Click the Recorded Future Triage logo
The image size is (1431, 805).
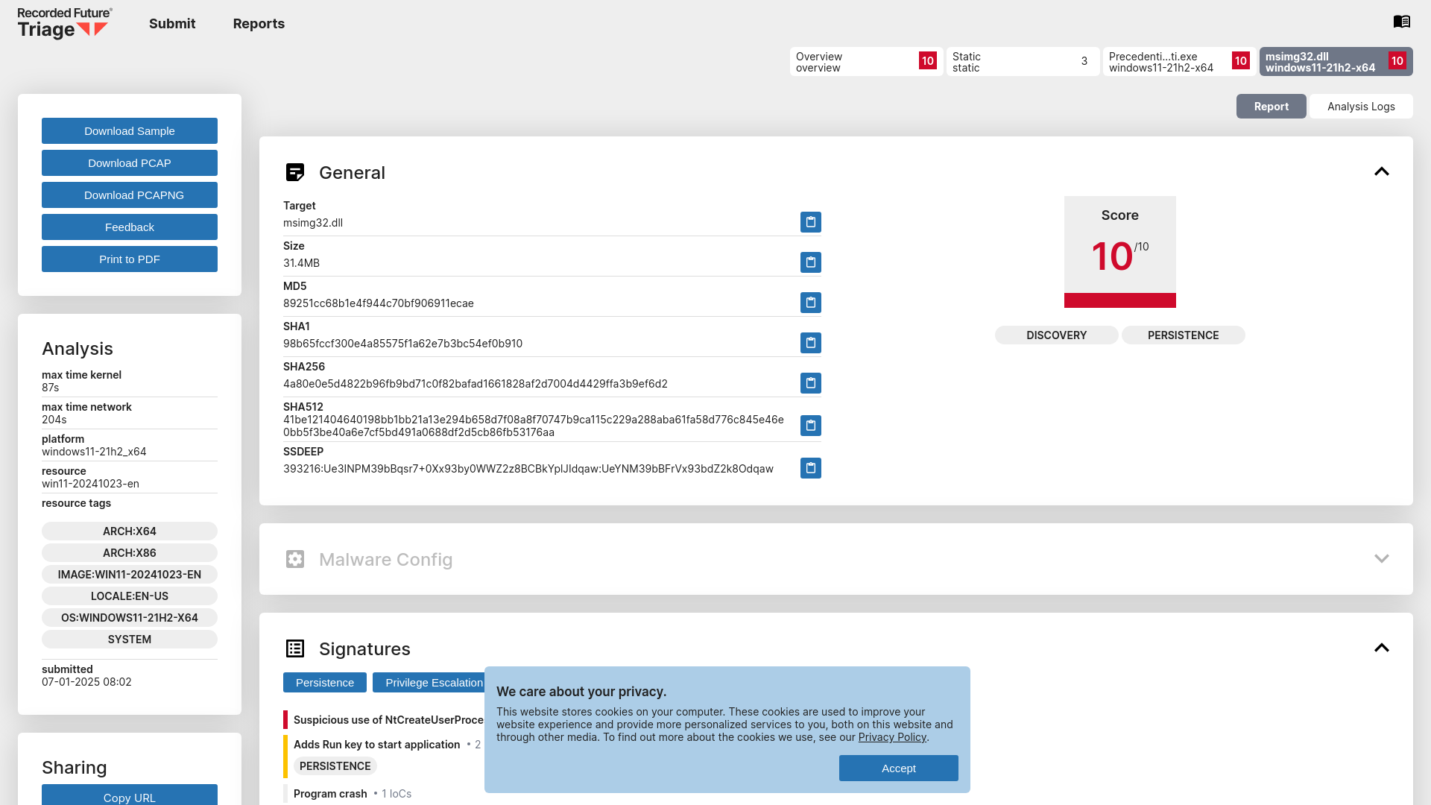[x=65, y=23]
